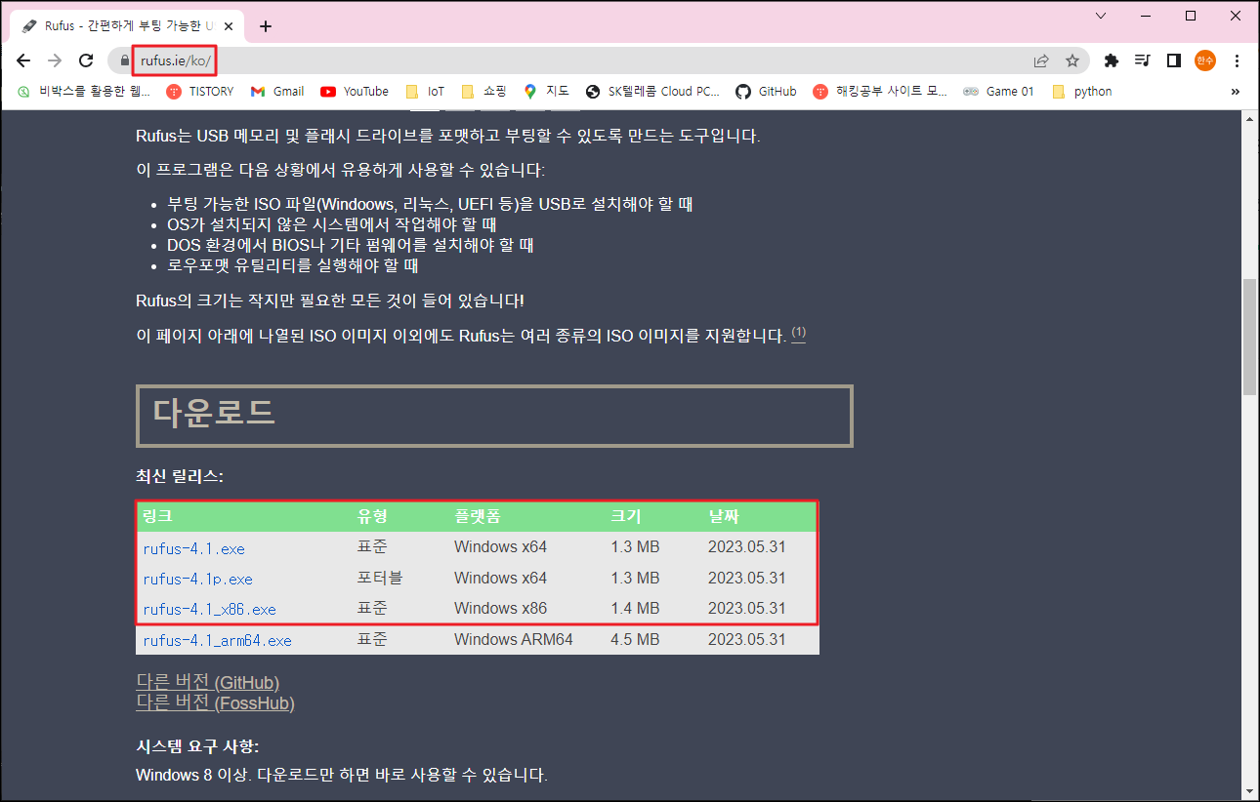Click the 유형 column header
Screen dimensions: 1260x802
coord(372,517)
